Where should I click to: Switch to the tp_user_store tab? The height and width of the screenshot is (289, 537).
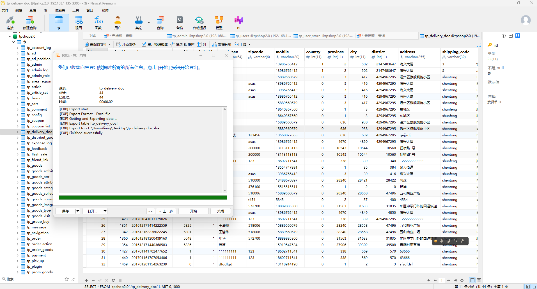pyautogui.click(x=323, y=36)
